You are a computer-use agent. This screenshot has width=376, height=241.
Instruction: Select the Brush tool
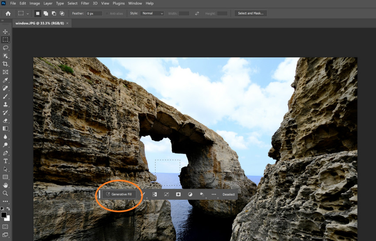click(x=5, y=96)
